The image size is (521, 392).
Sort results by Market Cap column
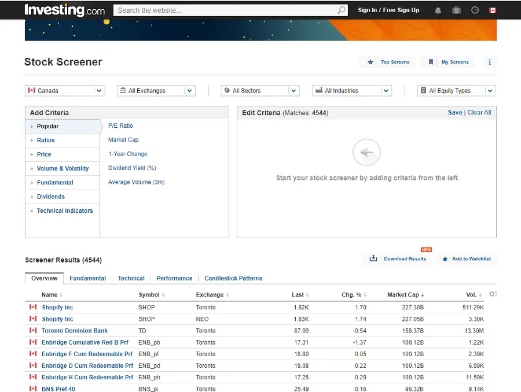coord(405,295)
